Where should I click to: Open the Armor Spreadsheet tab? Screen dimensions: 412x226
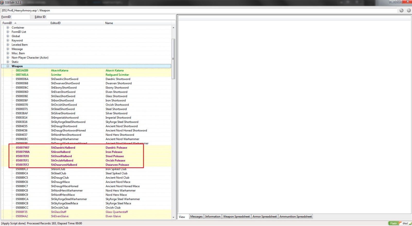(264, 216)
